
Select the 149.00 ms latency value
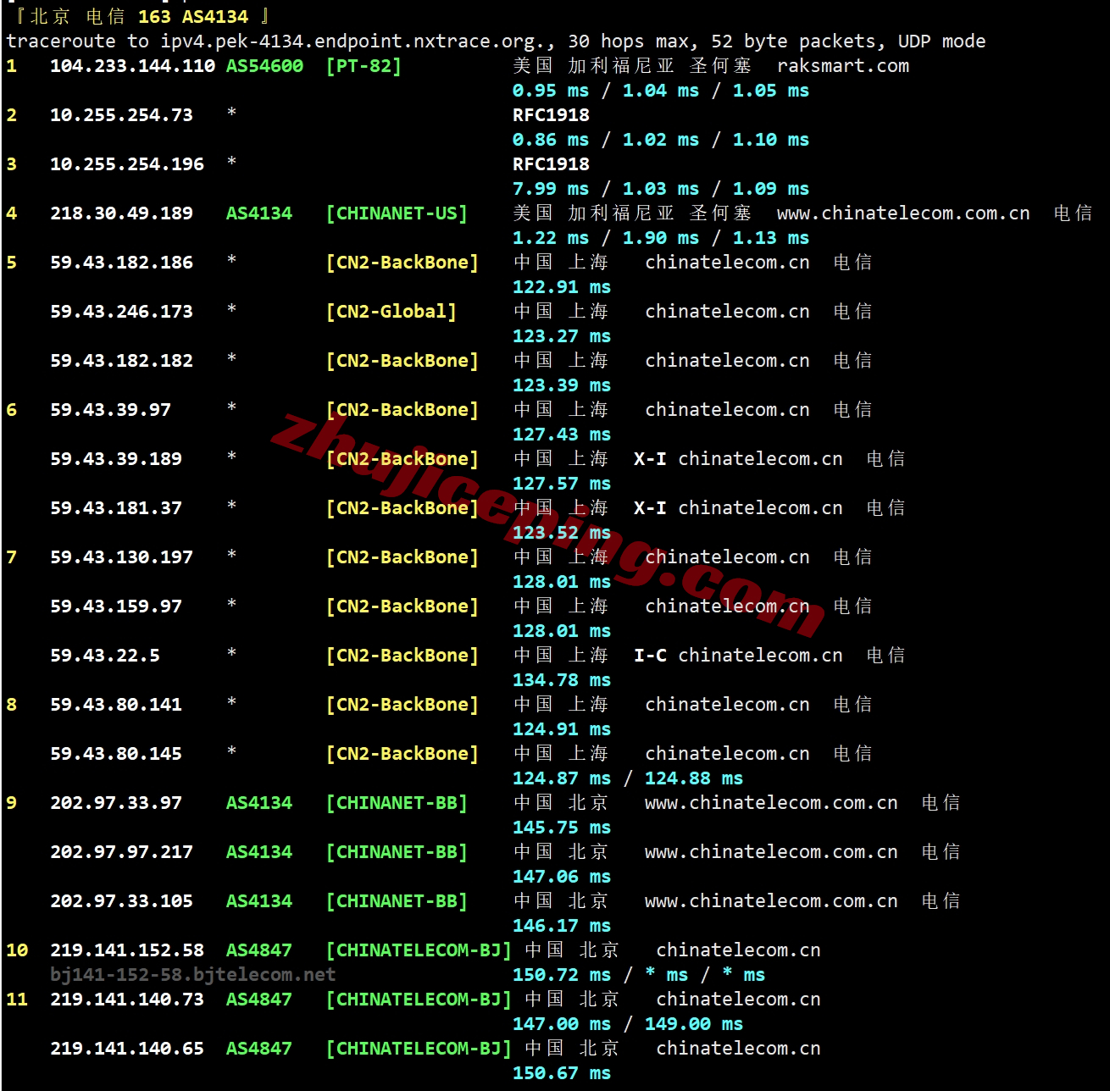pos(694,1024)
